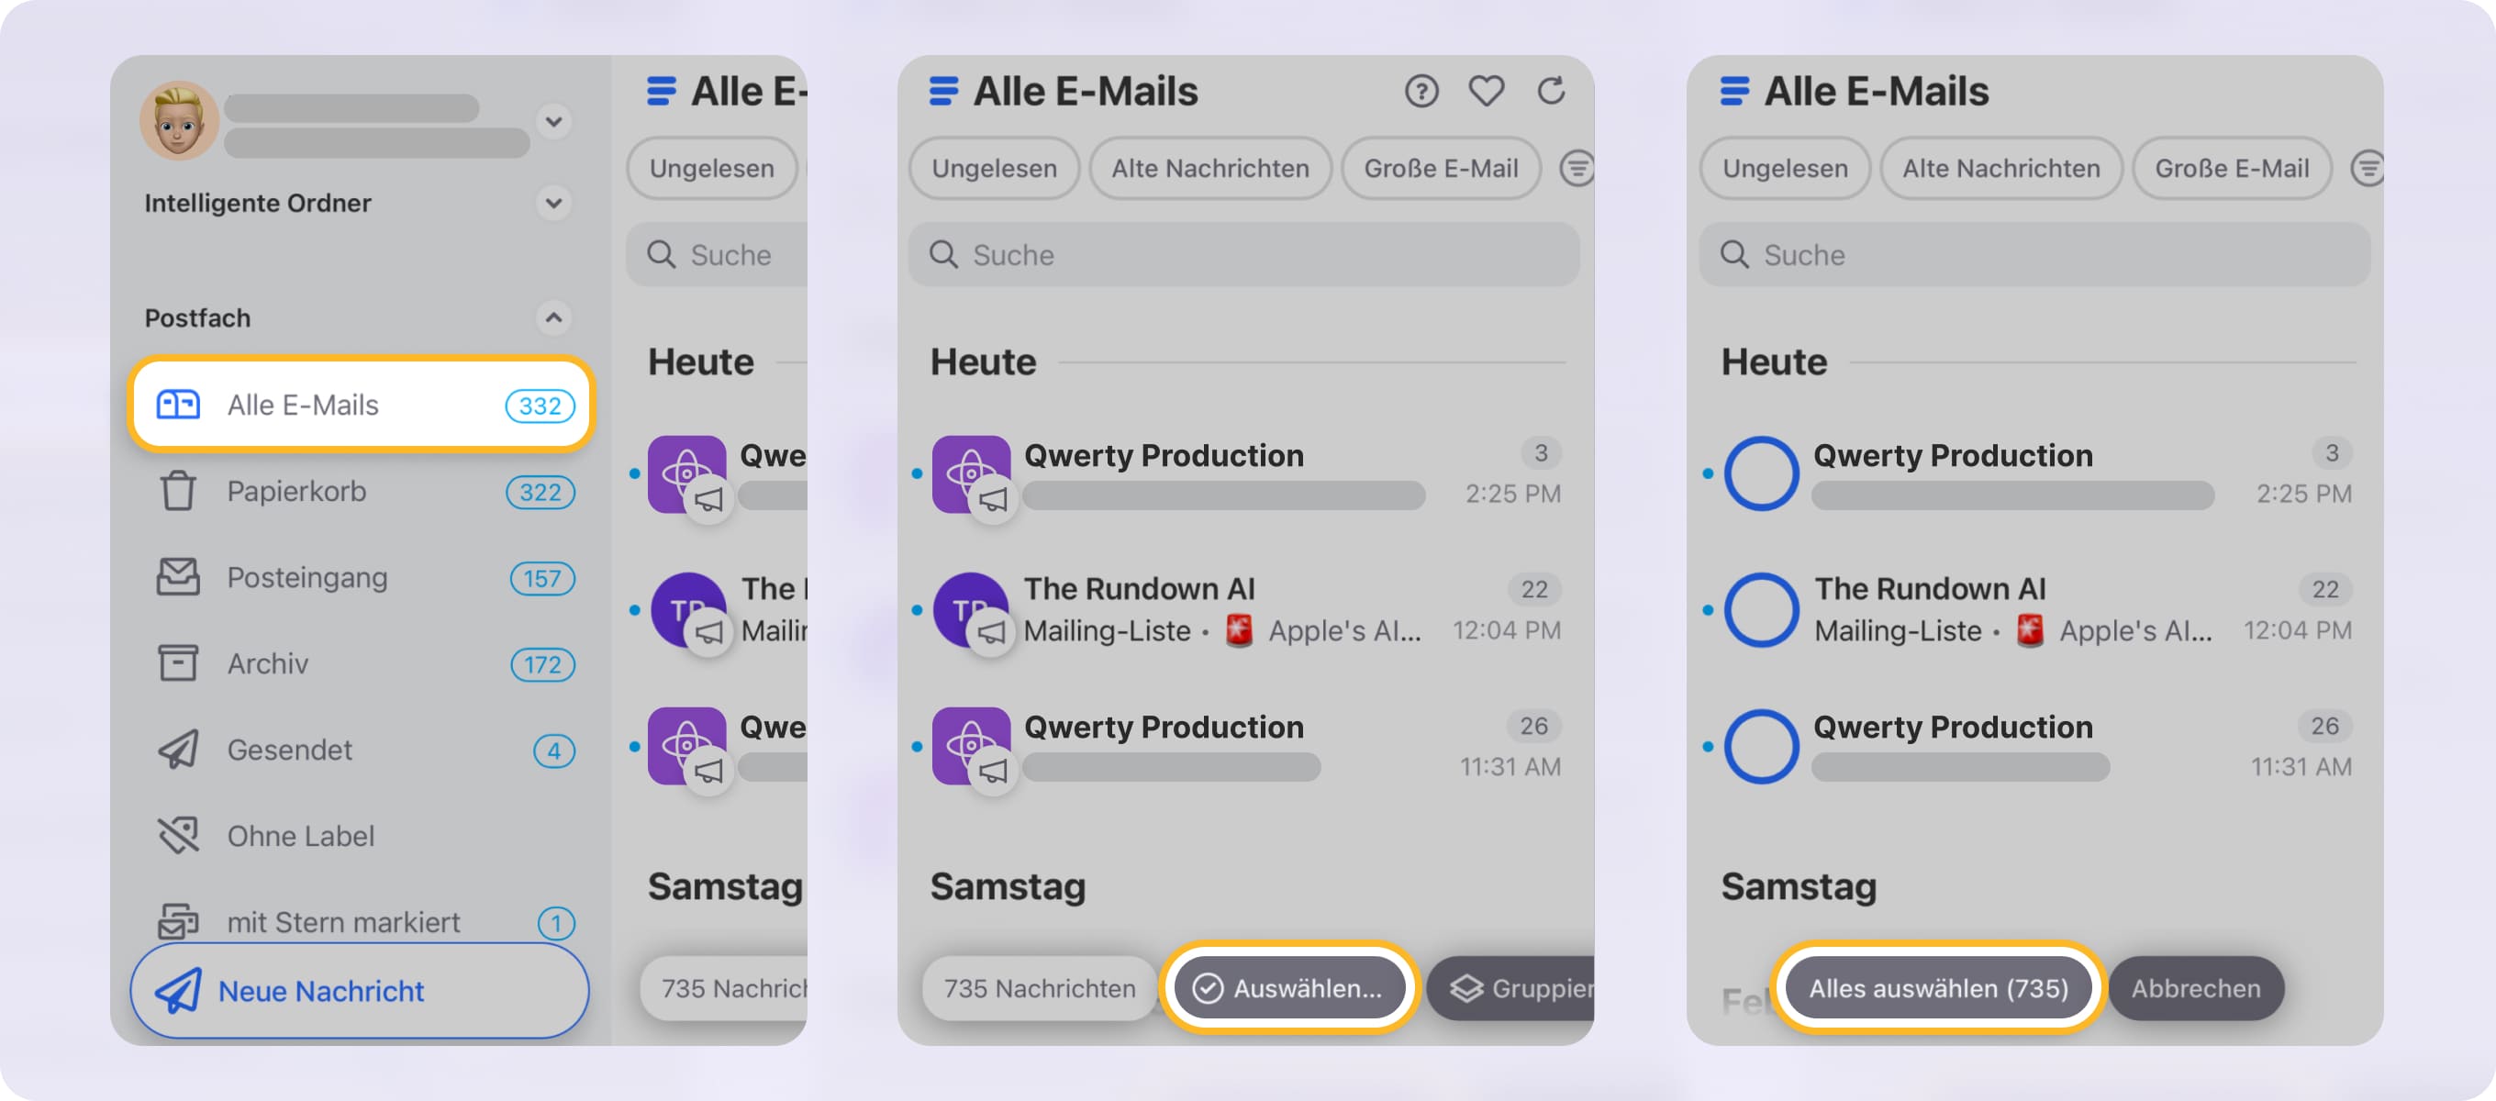Image resolution: width=2496 pixels, height=1101 pixels.
Task: Click the filter icon beside Große E-Mail
Action: click(x=1576, y=168)
